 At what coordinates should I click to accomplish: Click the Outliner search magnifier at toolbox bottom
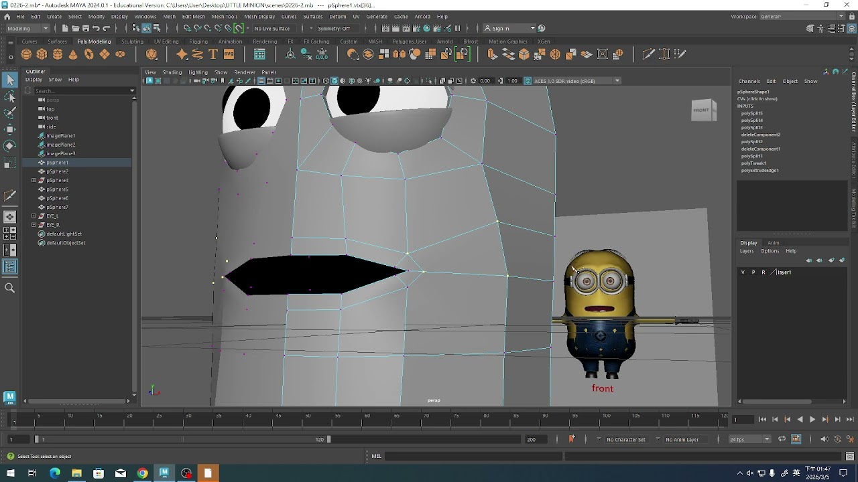[9, 288]
